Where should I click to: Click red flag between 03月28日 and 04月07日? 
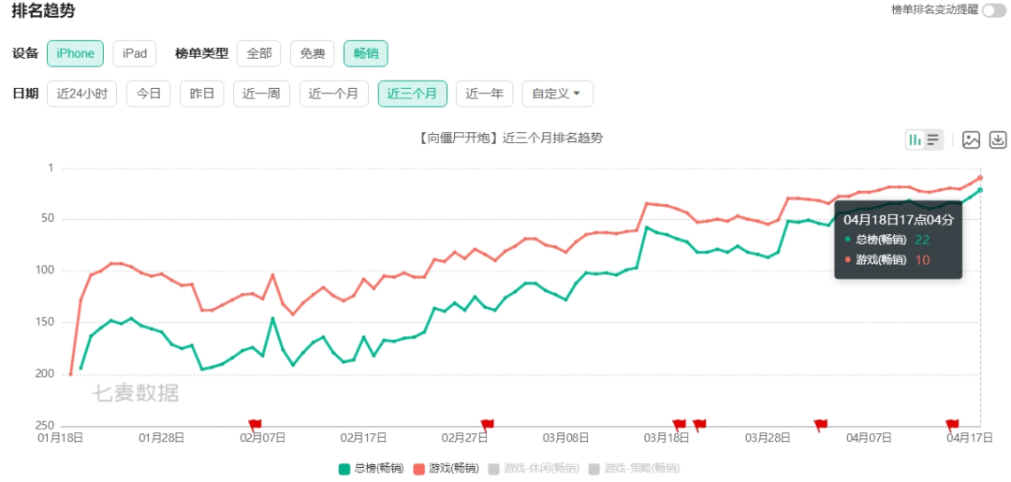[821, 424]
